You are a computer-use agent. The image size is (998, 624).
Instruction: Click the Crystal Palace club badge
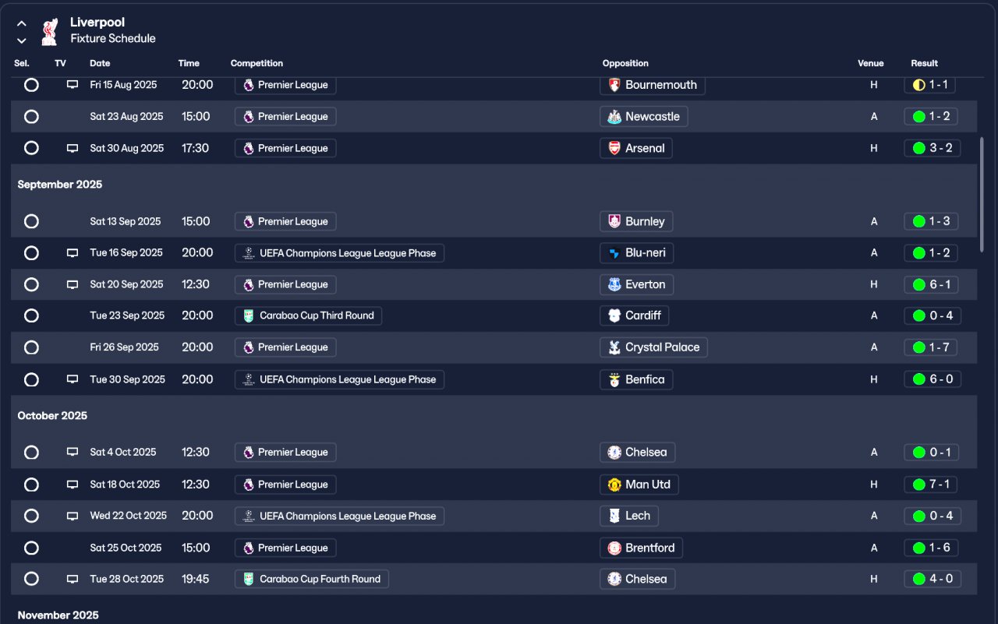[x=614, y=347]
